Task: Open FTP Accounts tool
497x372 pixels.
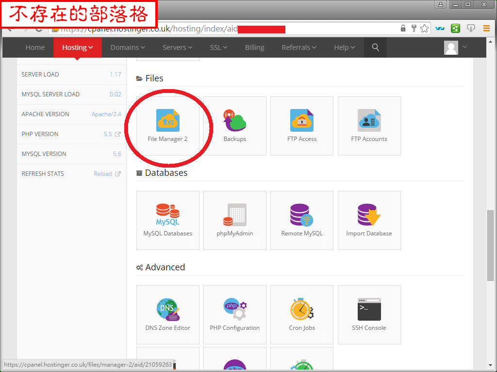Action: pyautogui.click(x=369, y=125)
